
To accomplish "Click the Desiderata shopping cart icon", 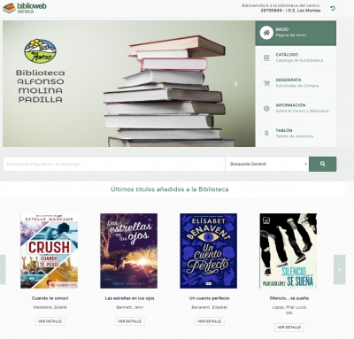I will point(266,83).
